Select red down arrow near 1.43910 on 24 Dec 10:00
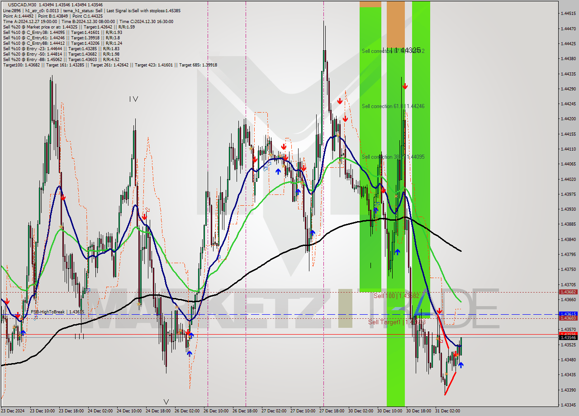579x416 pixels. point(144,217)
